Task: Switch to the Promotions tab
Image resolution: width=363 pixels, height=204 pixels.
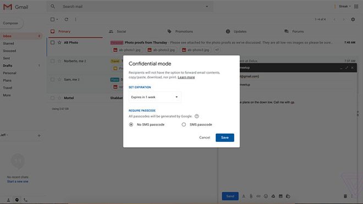Action: click(180, 31)
